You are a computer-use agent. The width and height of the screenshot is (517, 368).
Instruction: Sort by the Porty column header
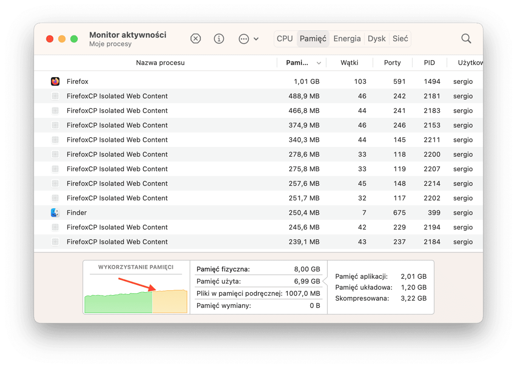click(392, 63)
